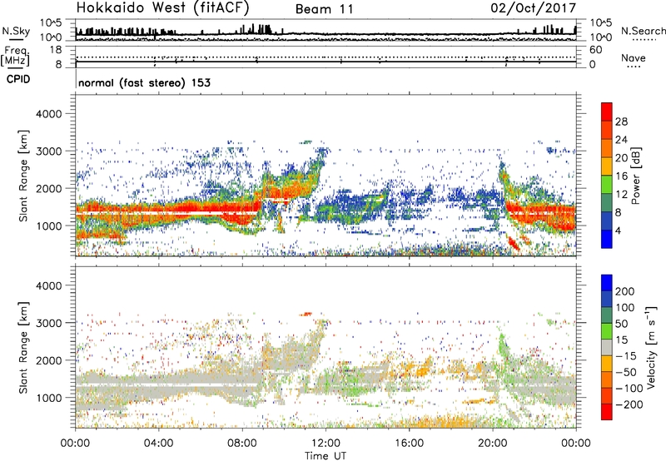
Task: Click the "Power [dB]" color bar title
Action: pos(636,176)
